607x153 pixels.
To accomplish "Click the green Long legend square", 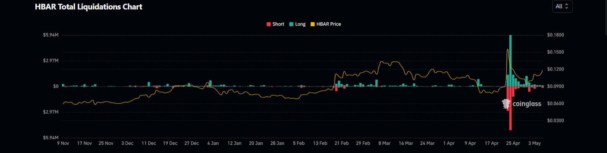I will [291, 24].
